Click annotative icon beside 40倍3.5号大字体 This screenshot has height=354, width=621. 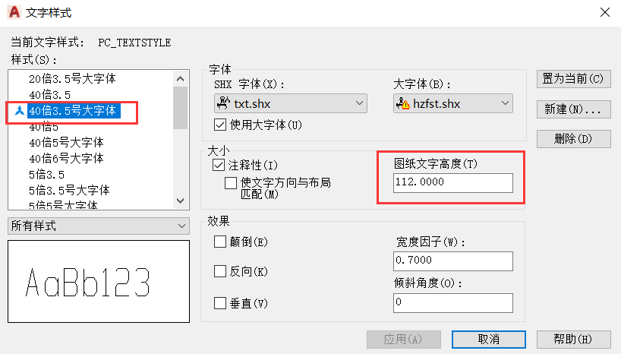(x=19, y=111)
